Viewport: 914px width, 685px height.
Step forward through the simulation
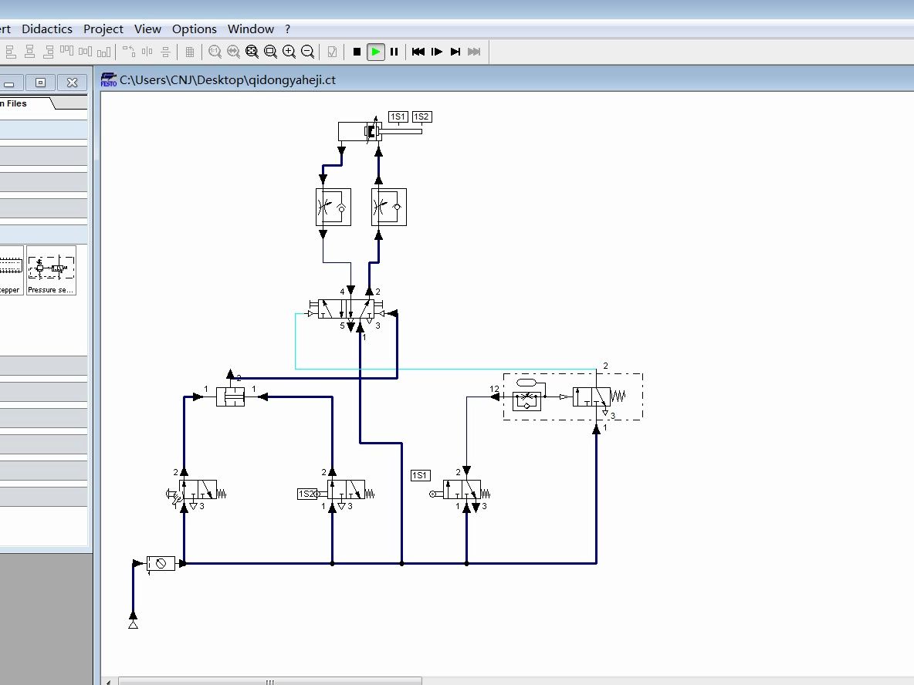pos(437,51)
